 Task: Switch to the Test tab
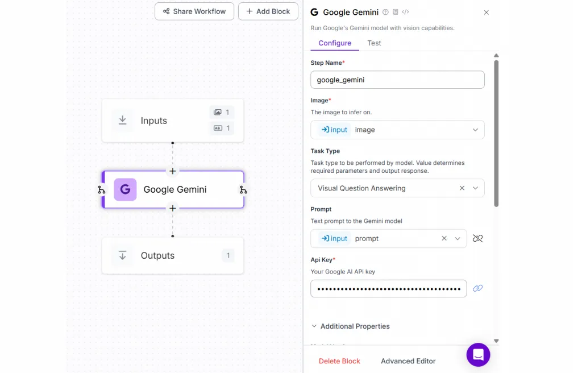click(x=374, y=43)
